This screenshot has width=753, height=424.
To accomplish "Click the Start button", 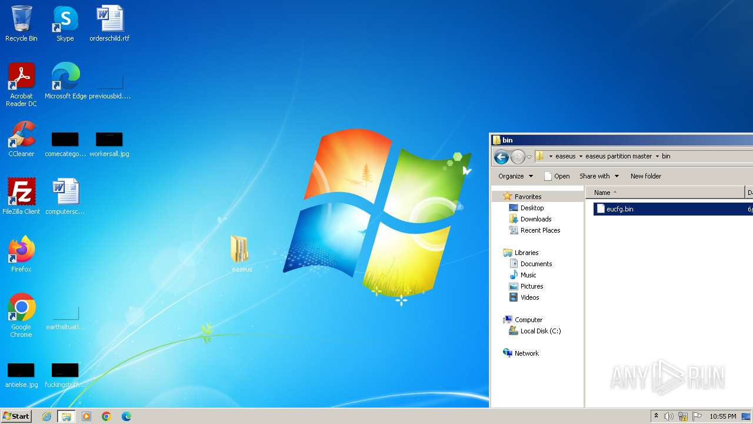I will [16, 416].
